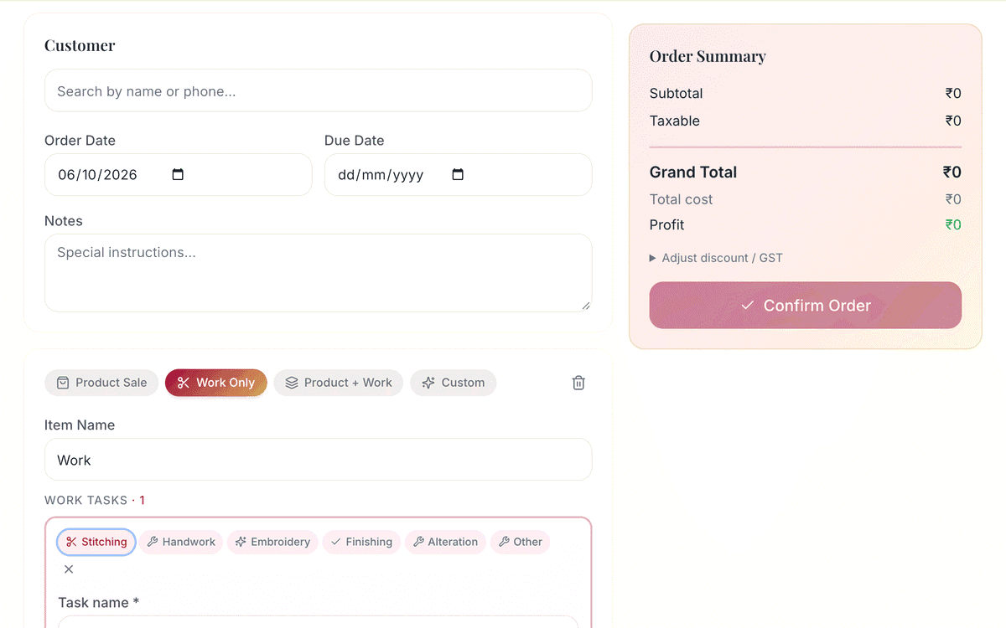Open the Due Date calendar picker icon
The width and height of the screenshot is (1006, 628).
pyautogui.click(x=458, y=175)
